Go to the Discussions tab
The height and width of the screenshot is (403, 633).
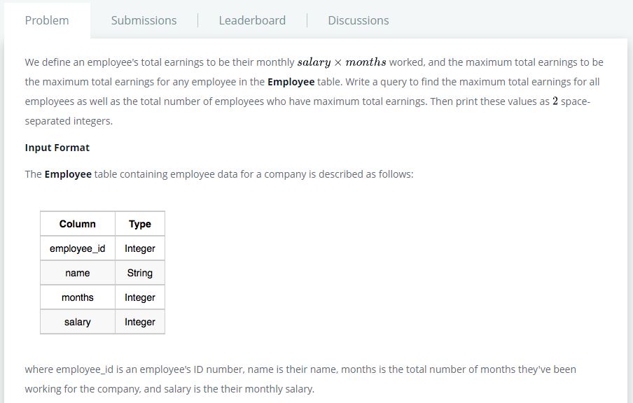point(358,20)
